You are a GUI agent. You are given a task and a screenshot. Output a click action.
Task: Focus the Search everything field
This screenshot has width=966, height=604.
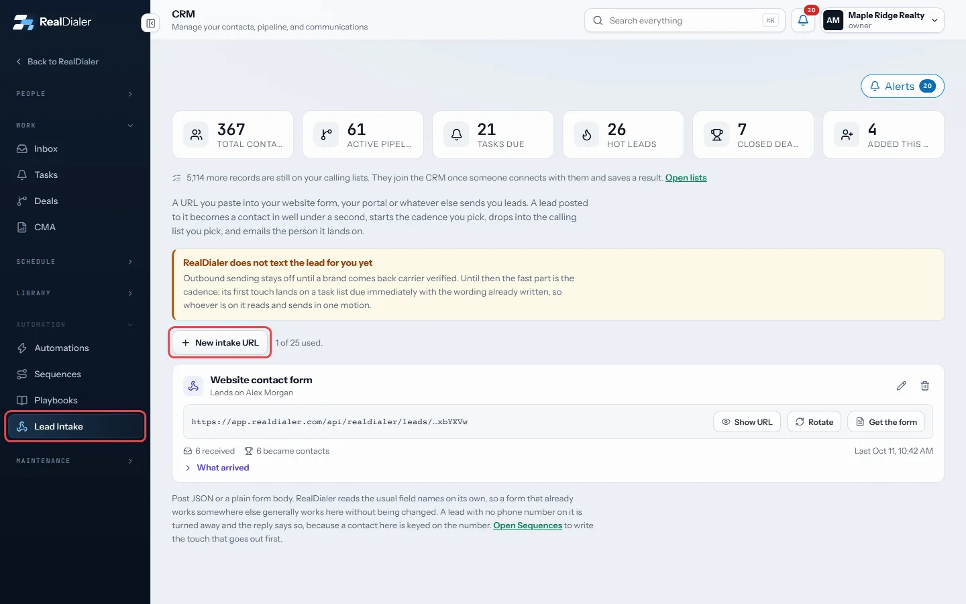coord(685,20)
